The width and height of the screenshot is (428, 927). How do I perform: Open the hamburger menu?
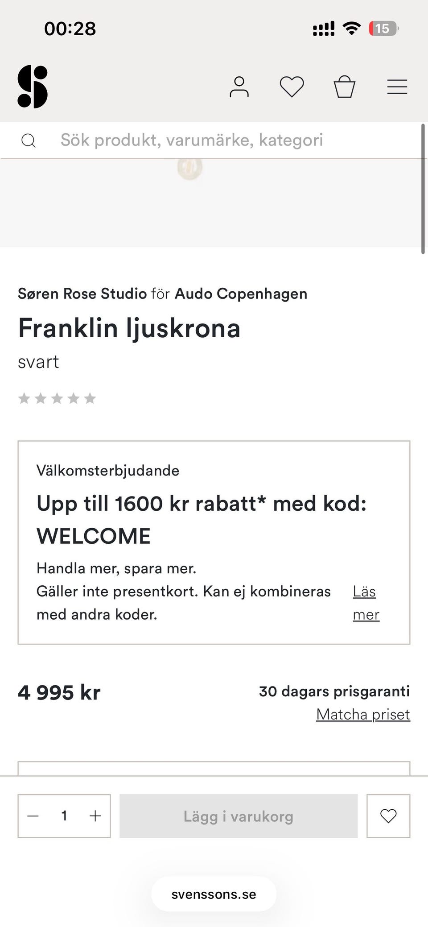[397, 87]
